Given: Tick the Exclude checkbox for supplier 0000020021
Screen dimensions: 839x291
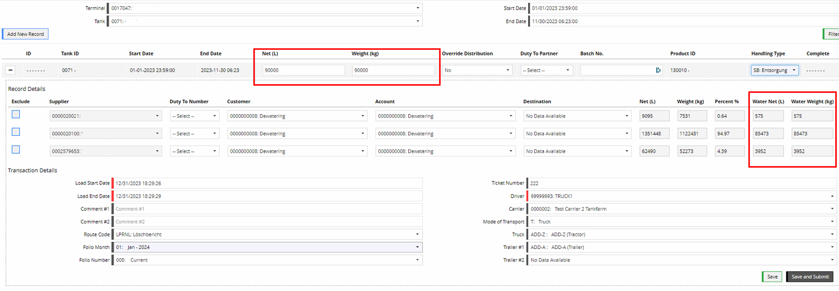Looking at the screenshot, I should coord(16,114).
